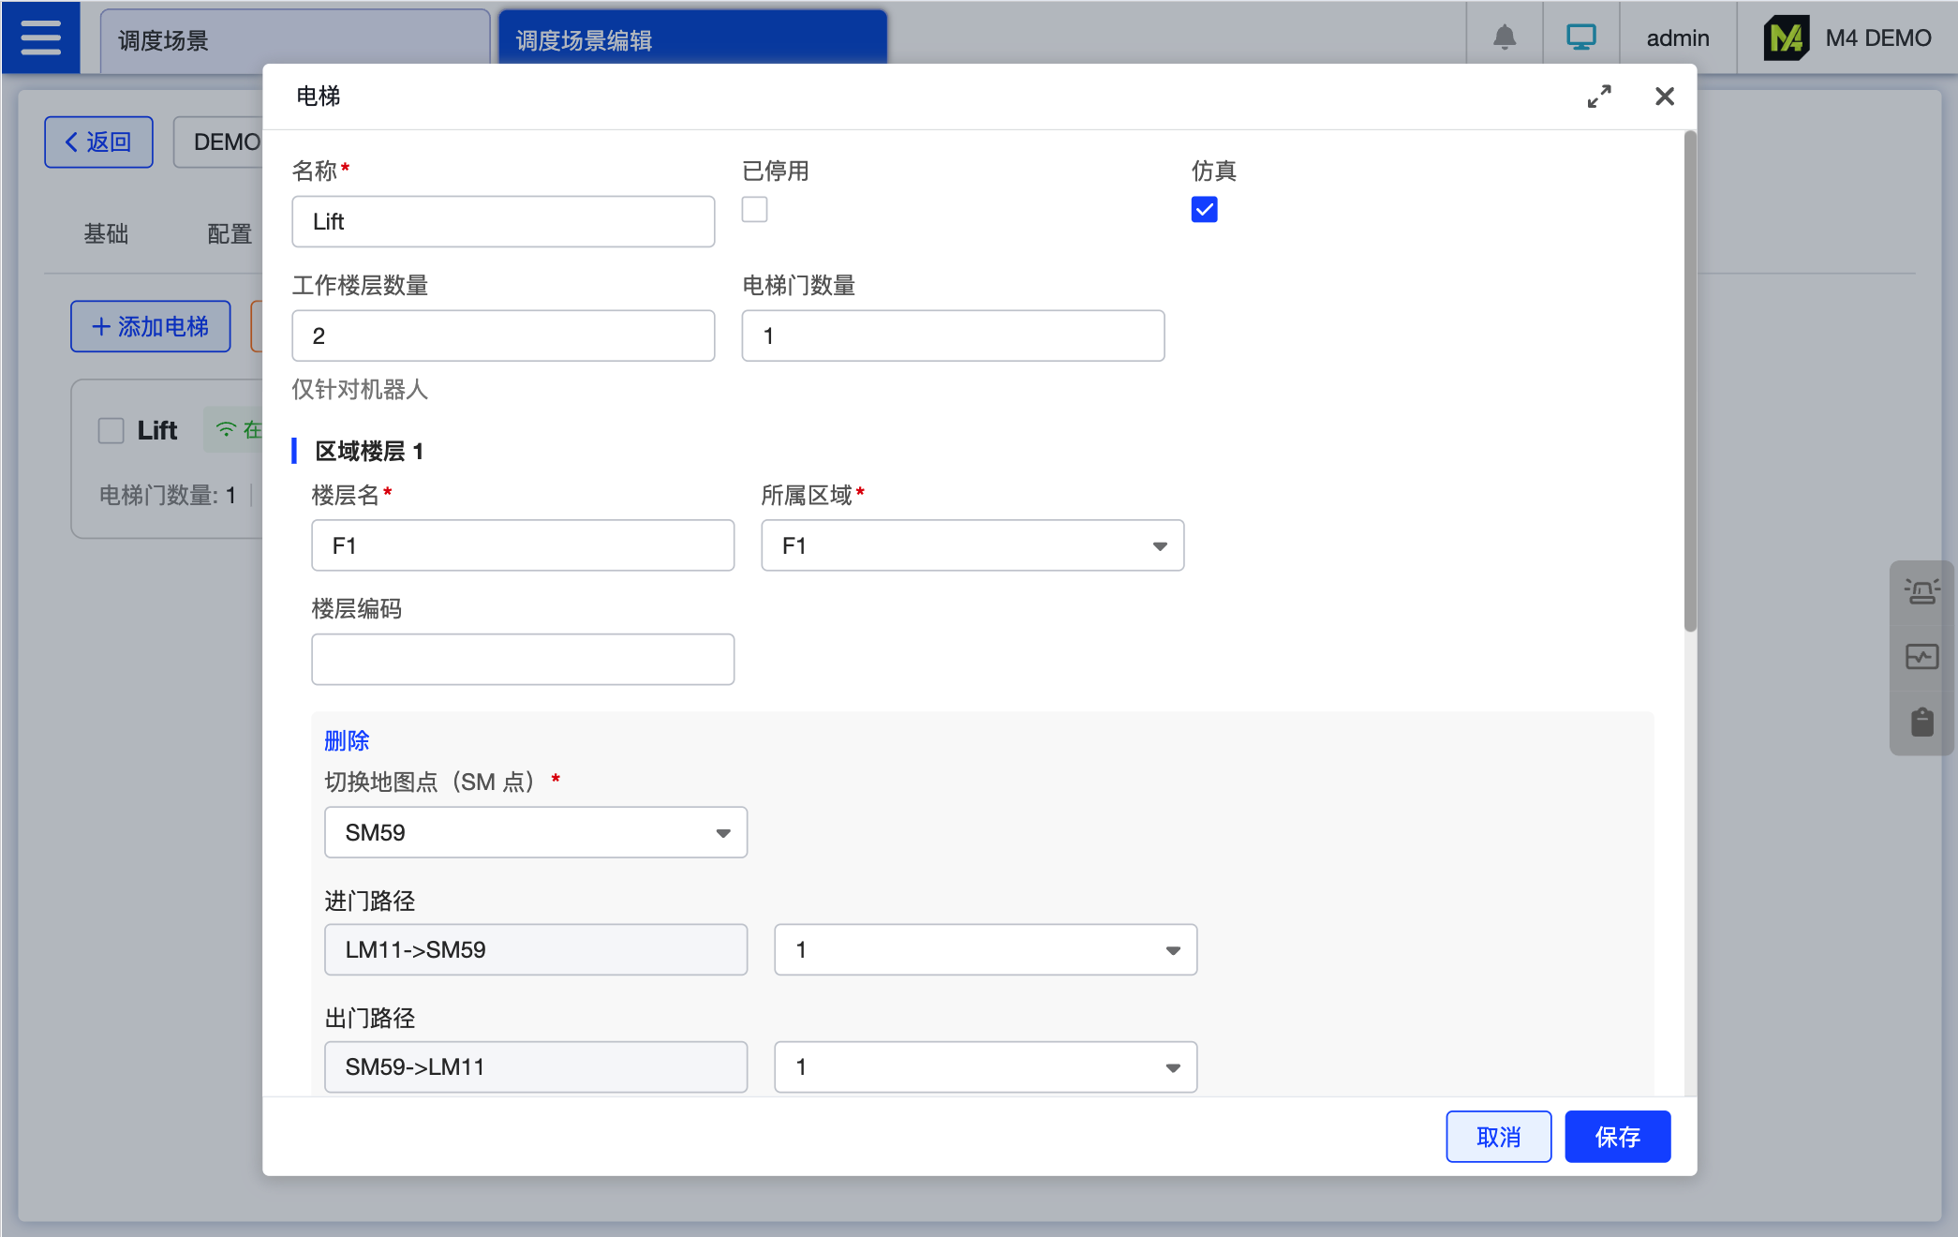Click the monitor display icon
The width and height of the screenshot is (1958, 1237).
coord(1580,37)
